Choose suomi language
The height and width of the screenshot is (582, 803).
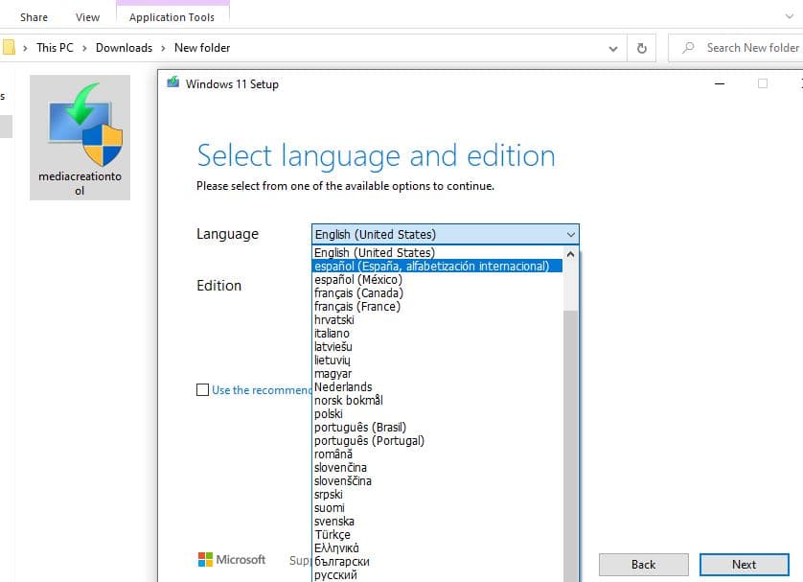(x=437, y=508)
